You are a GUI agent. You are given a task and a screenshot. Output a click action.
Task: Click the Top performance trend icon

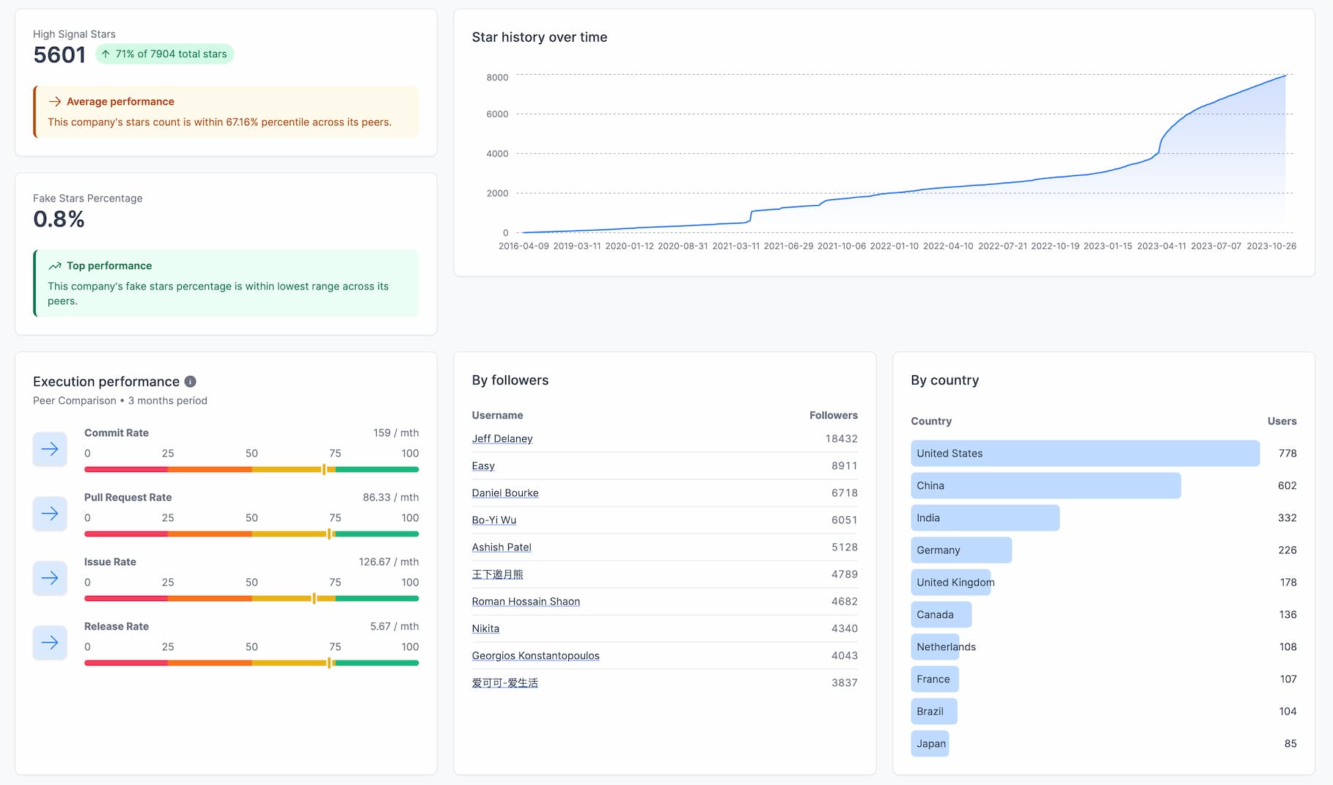coord(54,265)
